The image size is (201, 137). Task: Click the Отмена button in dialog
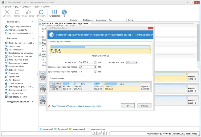[144, 106]
